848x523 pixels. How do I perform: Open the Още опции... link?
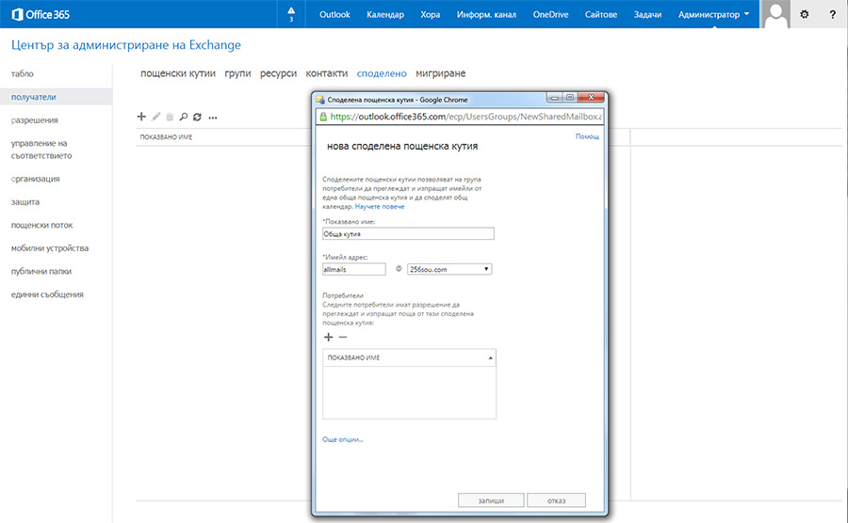[x=343, y=439]
